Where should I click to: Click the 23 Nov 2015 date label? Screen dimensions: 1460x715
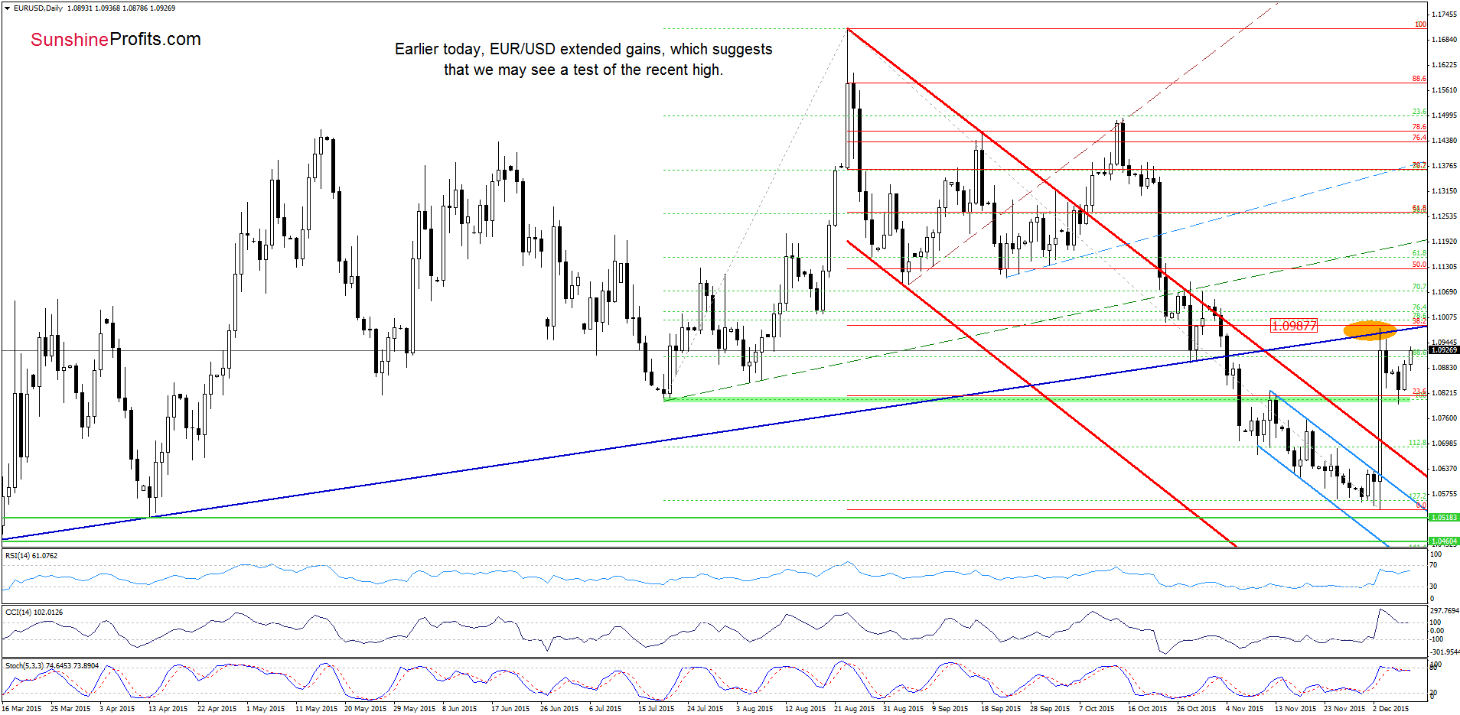1344,709
